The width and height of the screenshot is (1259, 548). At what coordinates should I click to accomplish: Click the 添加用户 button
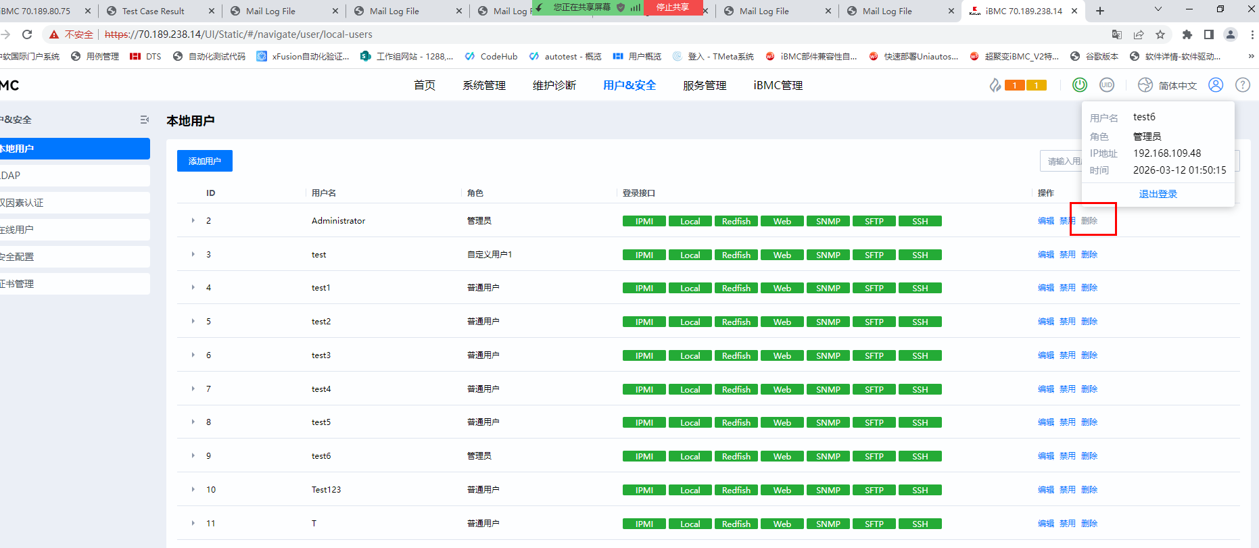[205, 161]
